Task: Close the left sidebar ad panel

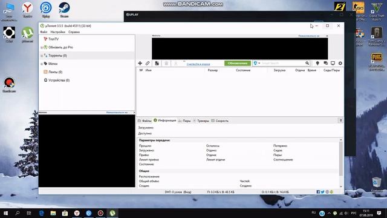Action: (x=134, y=113)
